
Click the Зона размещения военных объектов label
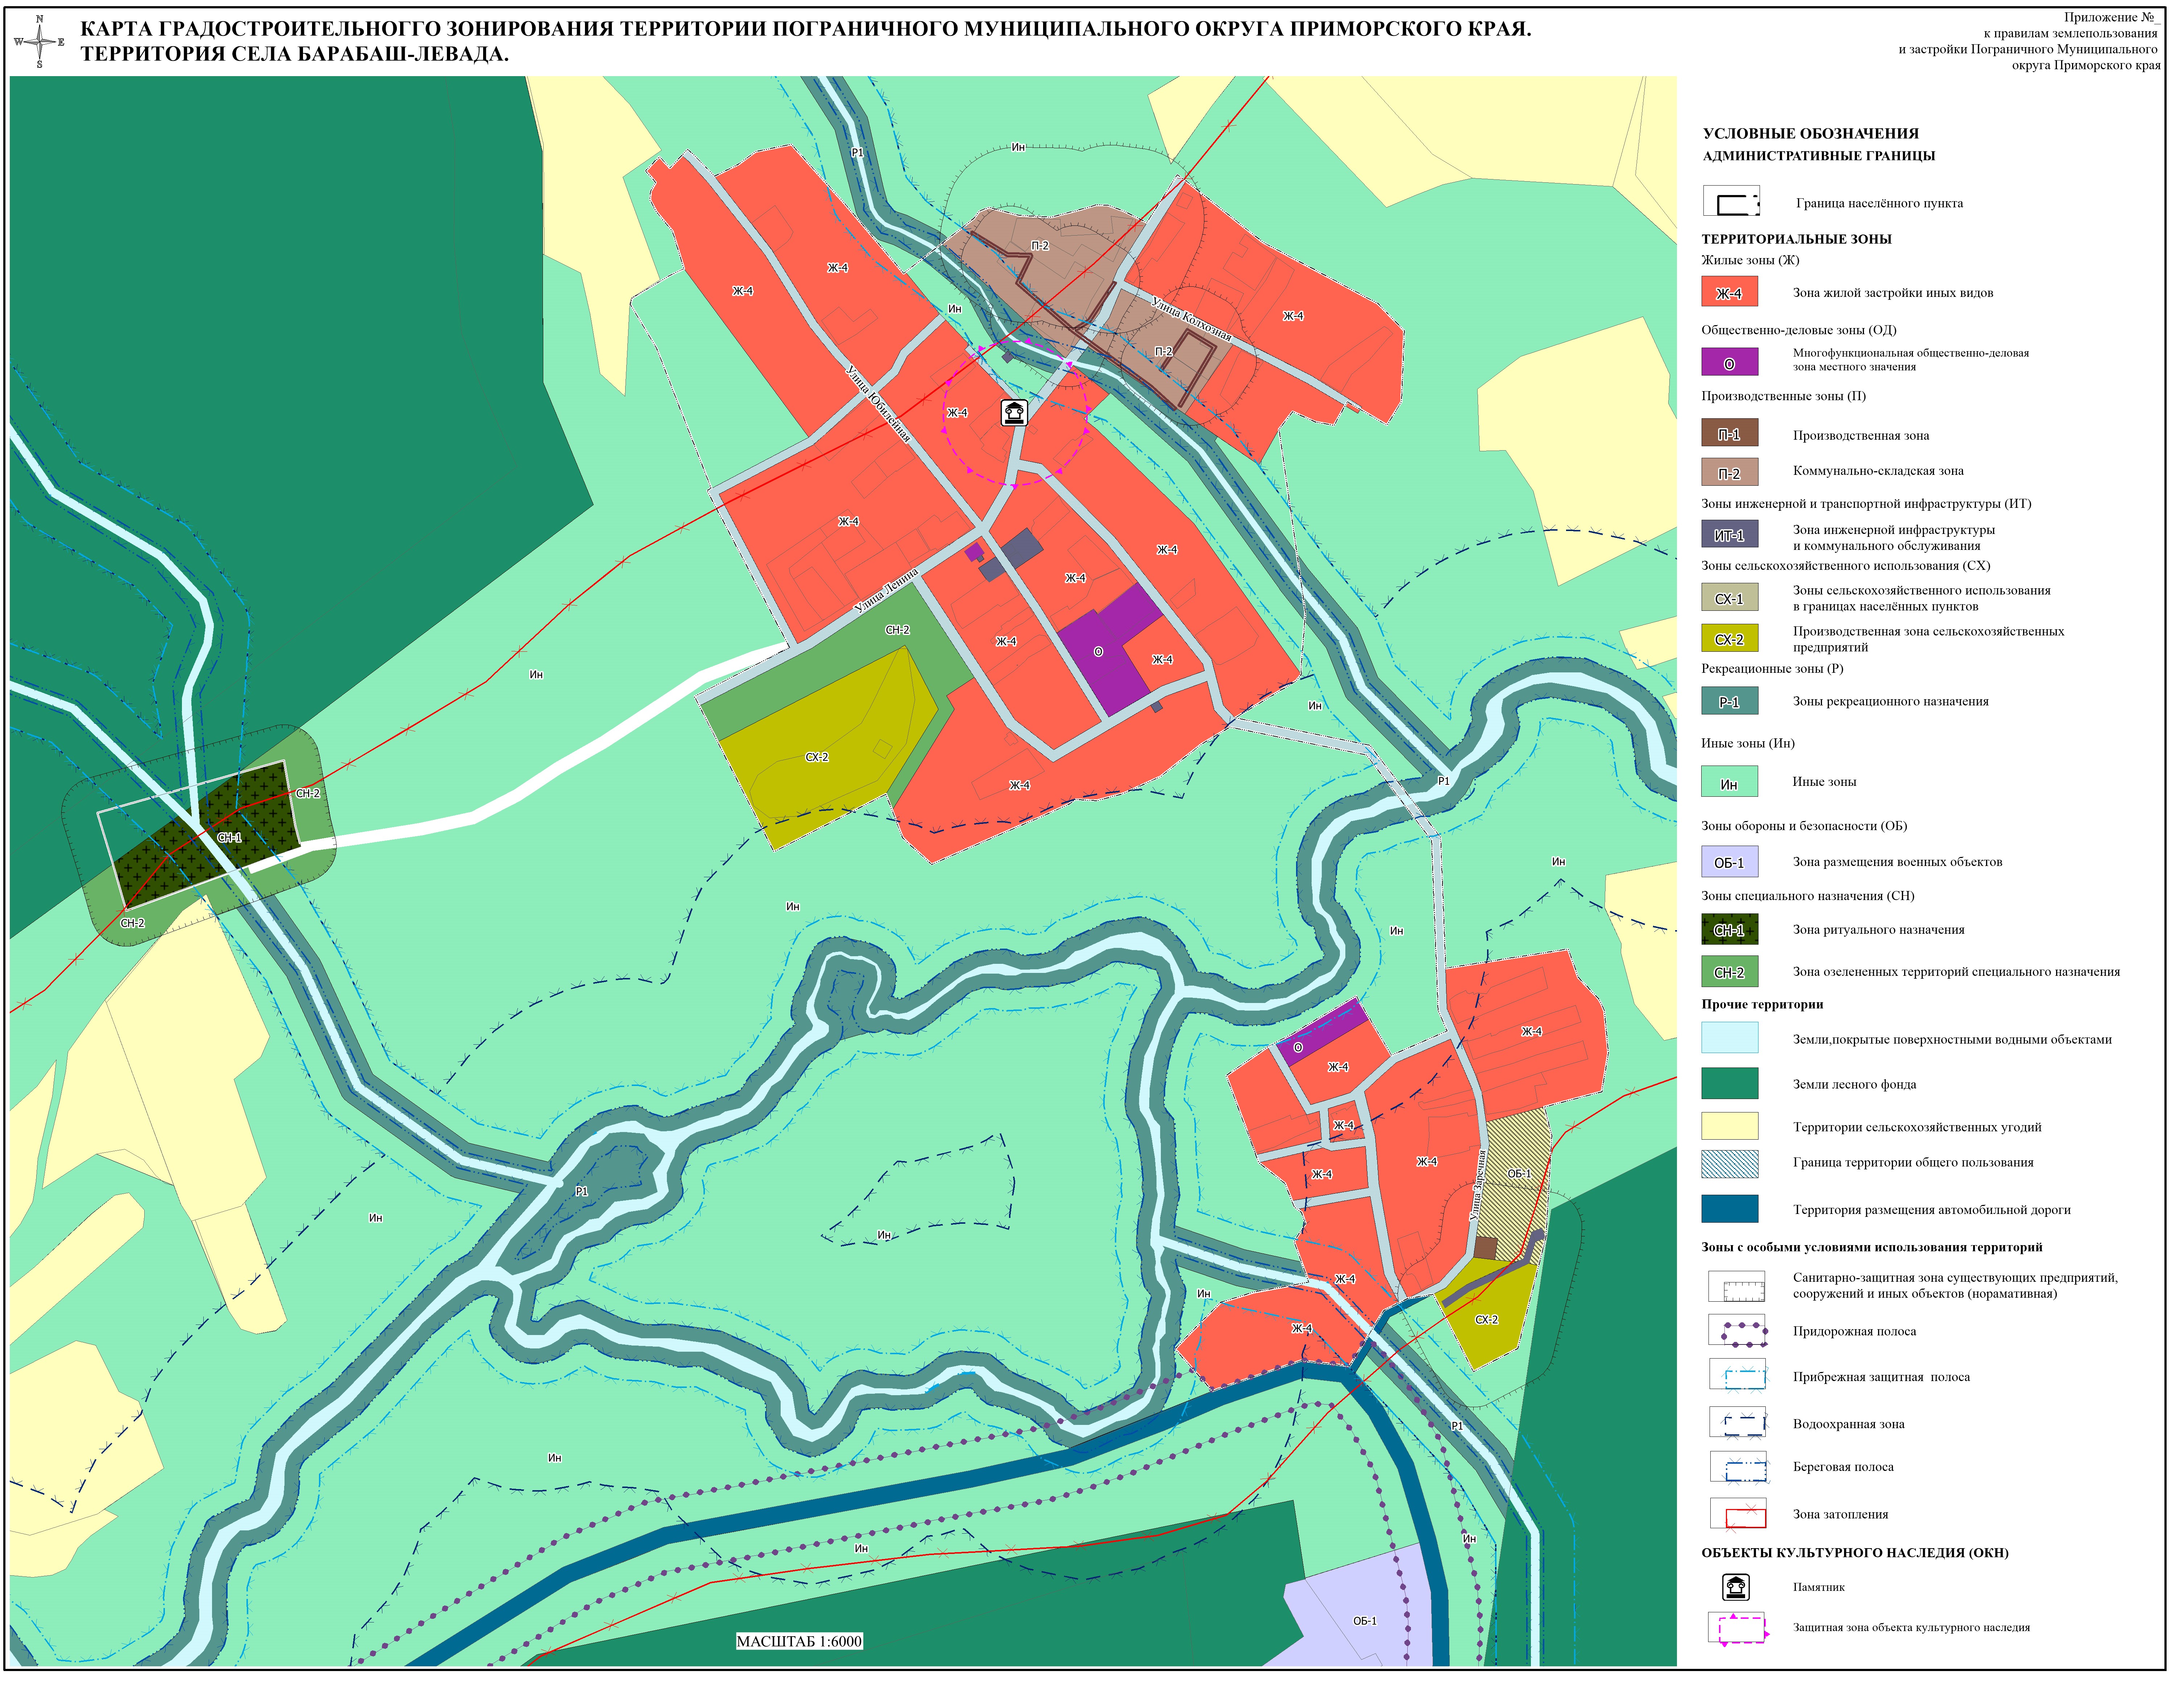[x=1898, y=862]
